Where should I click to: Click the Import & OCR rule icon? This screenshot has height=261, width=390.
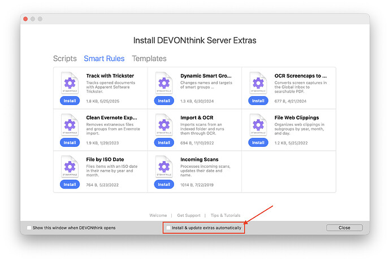click(x=164, y=124)
